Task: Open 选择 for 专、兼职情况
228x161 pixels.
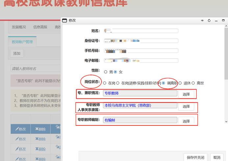Action: click(186, 94)
